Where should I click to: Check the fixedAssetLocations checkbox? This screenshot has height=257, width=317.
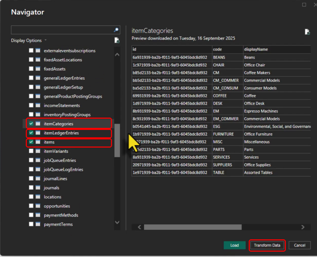[x=31, y=60]
